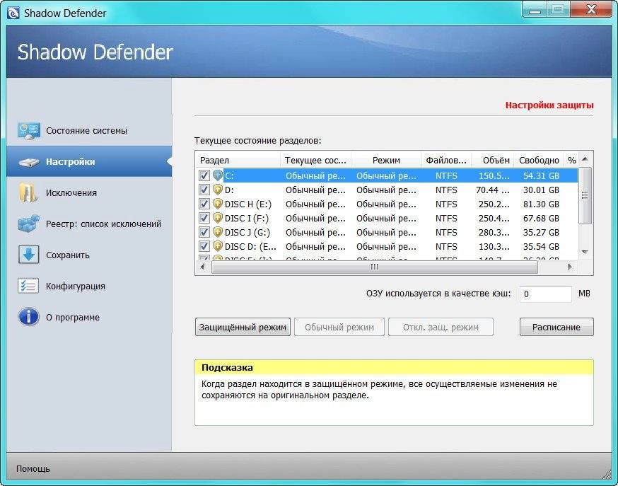Click the Исключения folder icon
The height and width of the screenshot is (486, 618).
pyautogui.click(x=28, y=192)
